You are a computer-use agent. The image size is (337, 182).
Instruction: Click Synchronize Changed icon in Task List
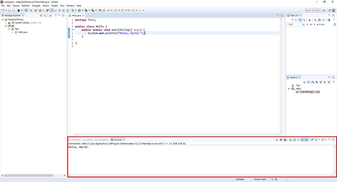329,20
